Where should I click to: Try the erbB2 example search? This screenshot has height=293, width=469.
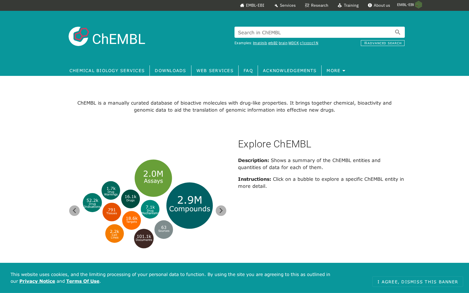[273, 43]
